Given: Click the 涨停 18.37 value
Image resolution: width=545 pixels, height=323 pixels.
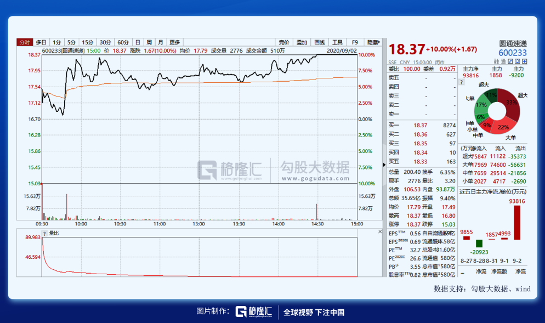Looking at the screenshot, I should click(x=413, y=224).
